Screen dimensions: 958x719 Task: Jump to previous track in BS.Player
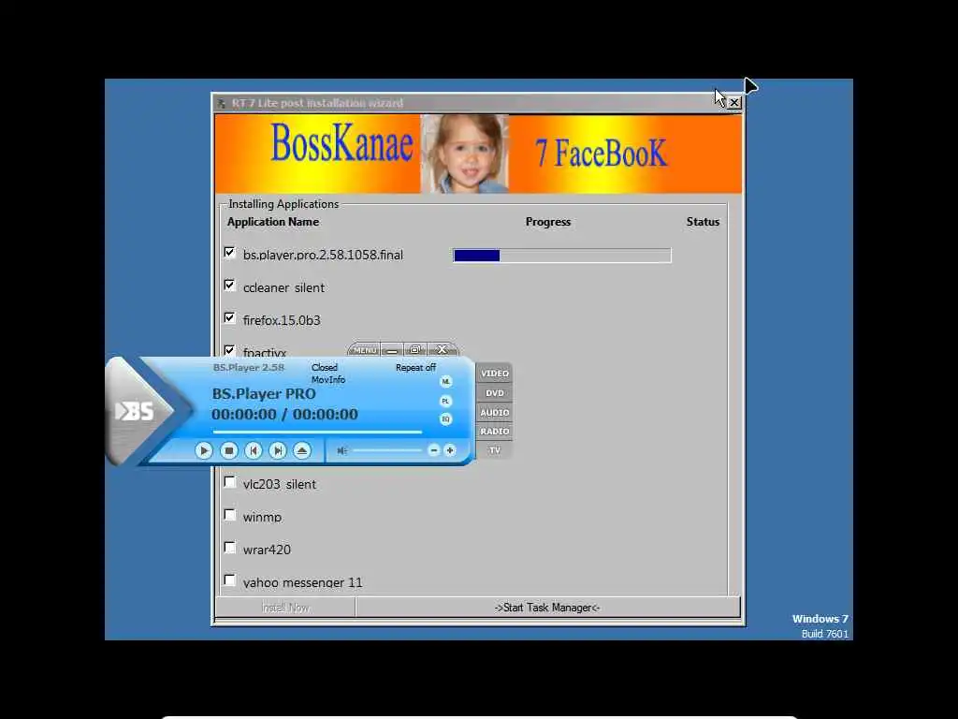click(253, 450)
